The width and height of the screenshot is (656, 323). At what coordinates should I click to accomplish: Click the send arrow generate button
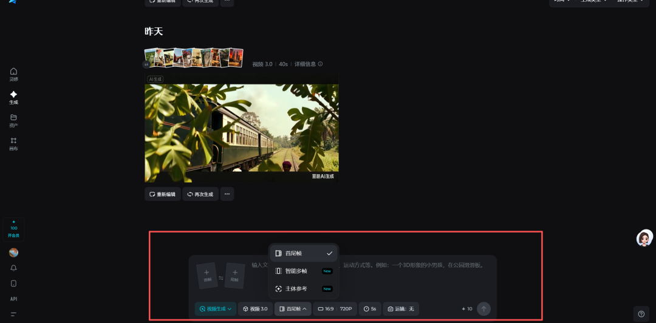(x=483, y=309)
